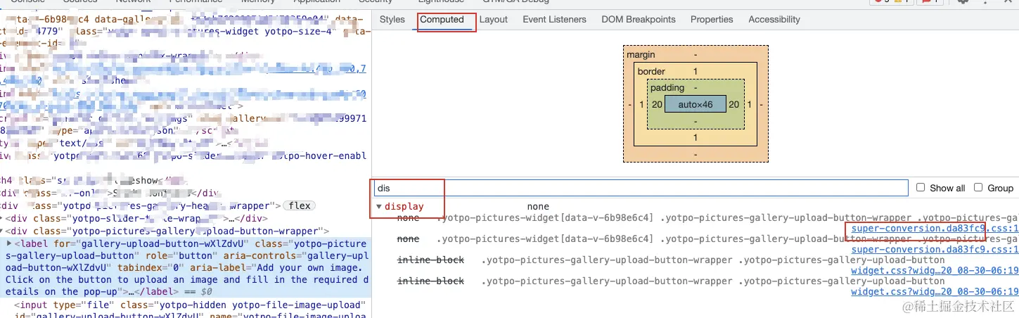This screenshot has width=1019, height=318.
Task: Click the computed value none beside display
Action: tap(538, 207)
